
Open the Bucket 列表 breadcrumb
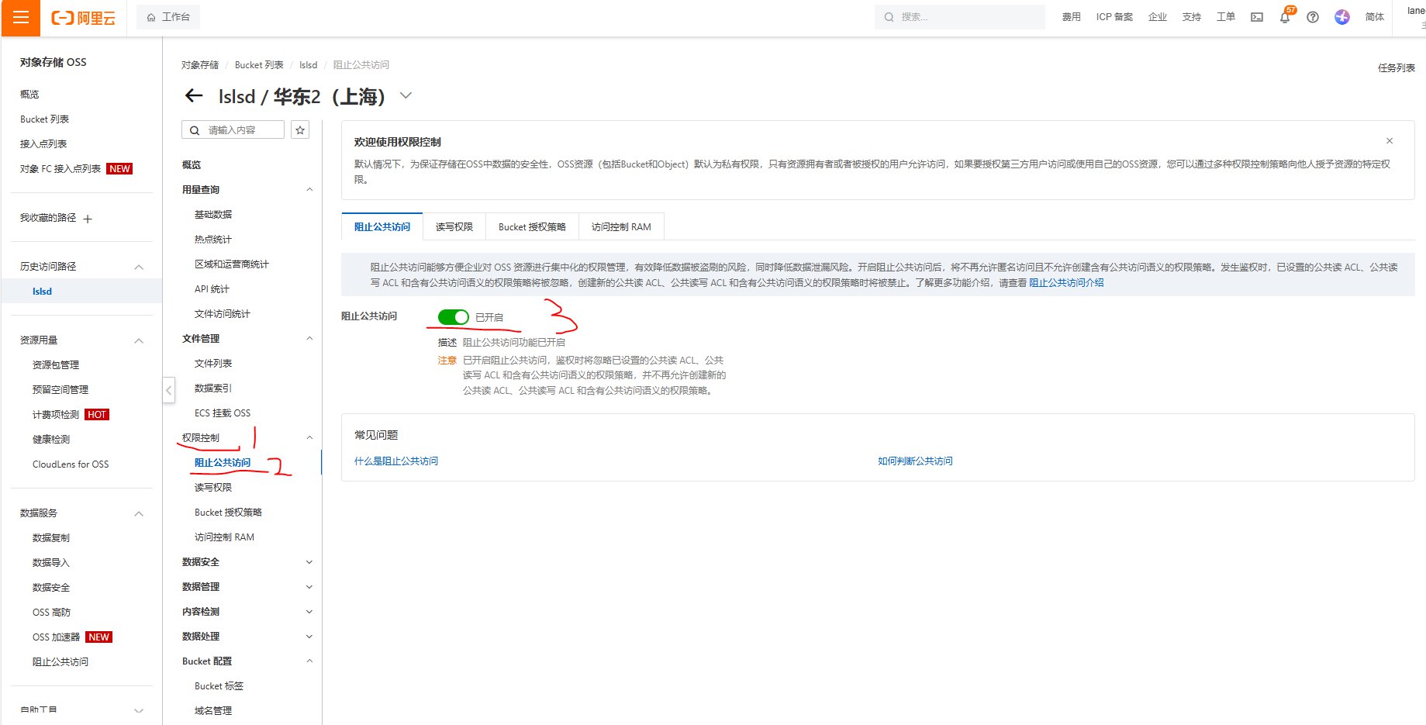point(259,65)
